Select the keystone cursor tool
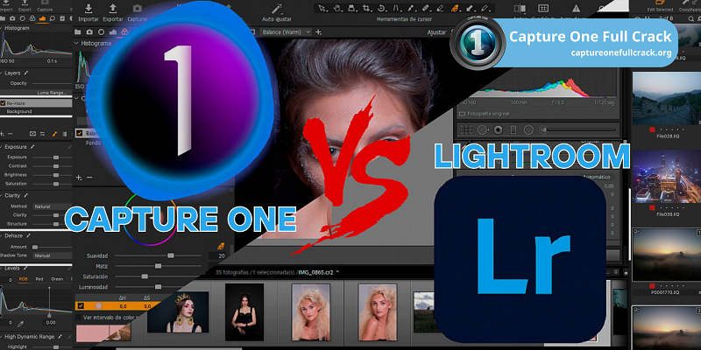 coord(396,8)
